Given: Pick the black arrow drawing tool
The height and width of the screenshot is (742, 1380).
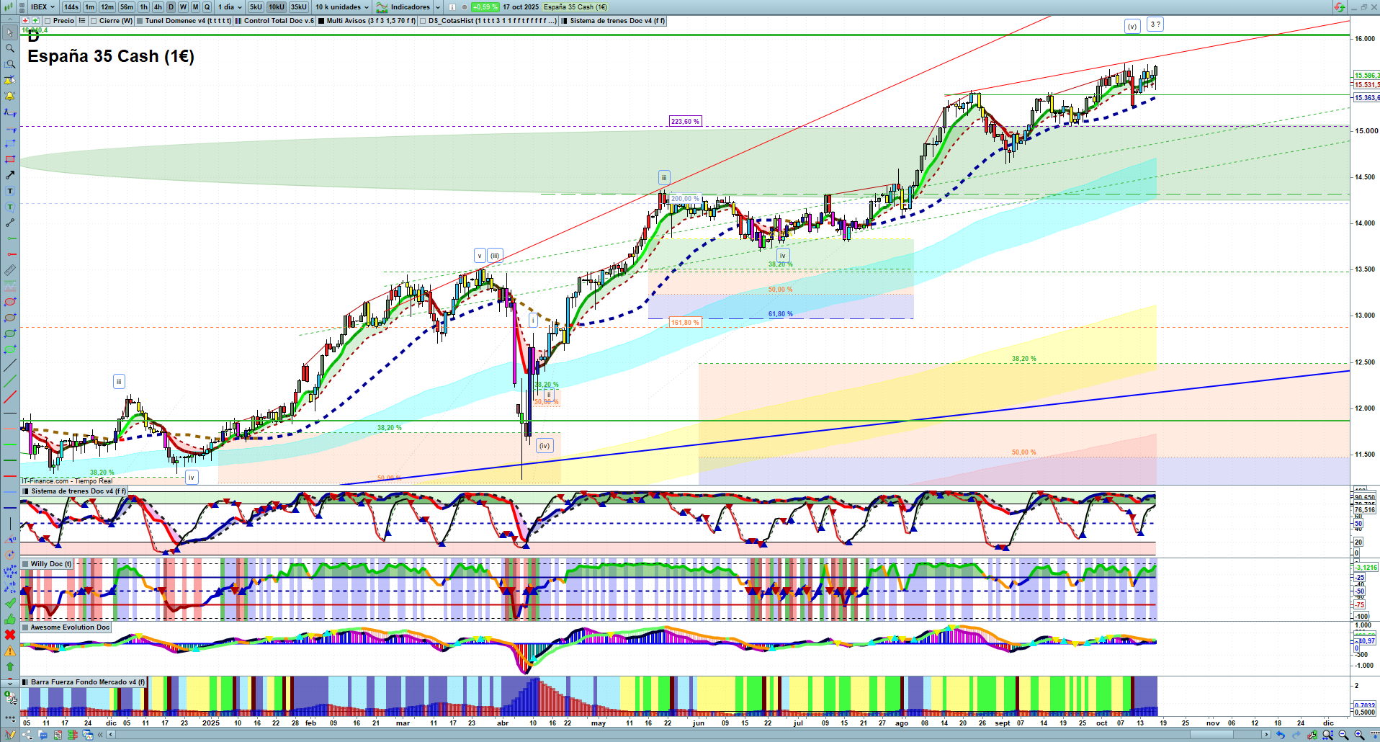Looking at the screenshot, I should coord(10,175).
